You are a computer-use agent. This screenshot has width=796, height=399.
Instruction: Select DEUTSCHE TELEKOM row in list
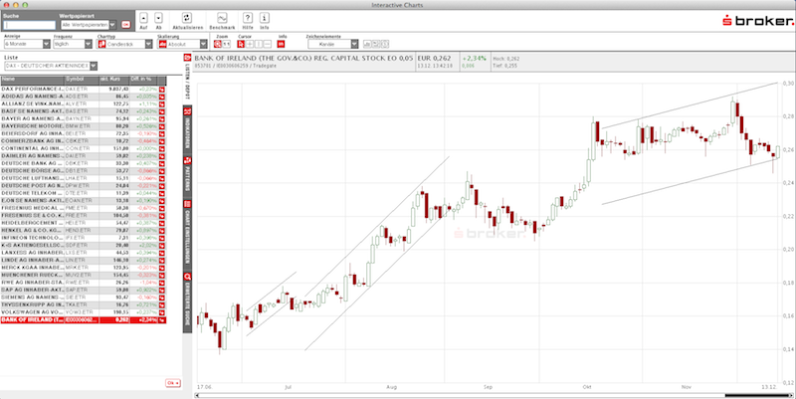click(84, 193)
